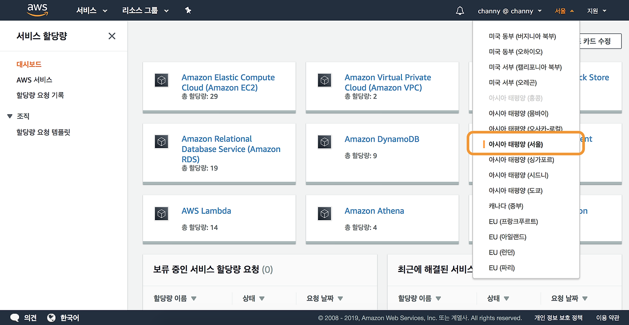Open the notifications bell

[460, 10]
